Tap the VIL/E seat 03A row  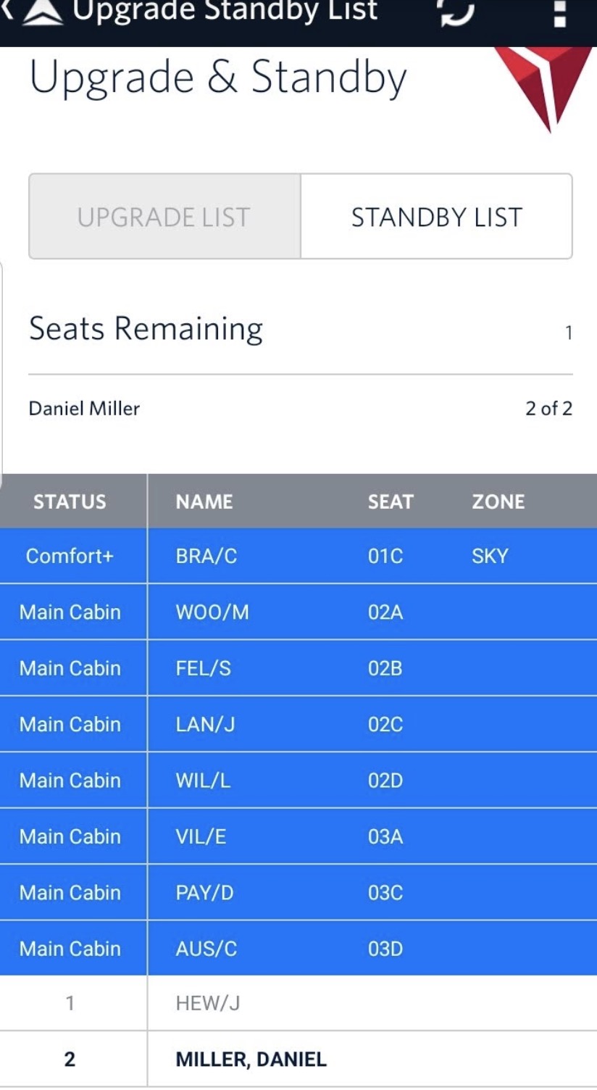coord(298,836)
